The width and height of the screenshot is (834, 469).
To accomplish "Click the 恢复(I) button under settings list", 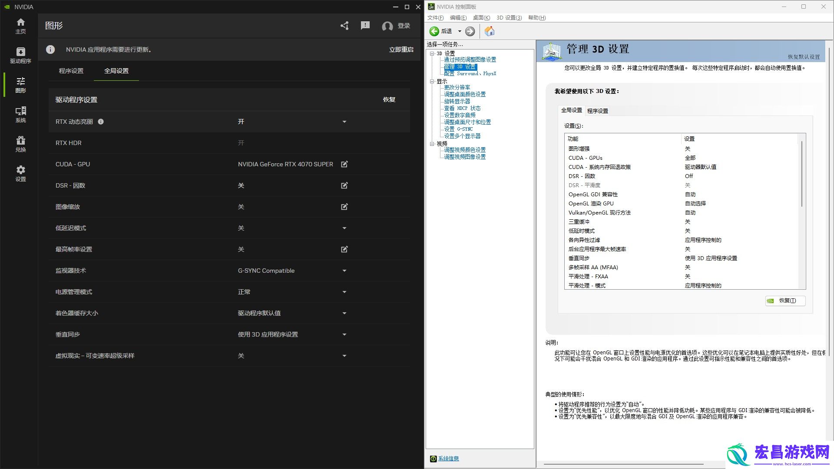I will (x=785, y=301).
